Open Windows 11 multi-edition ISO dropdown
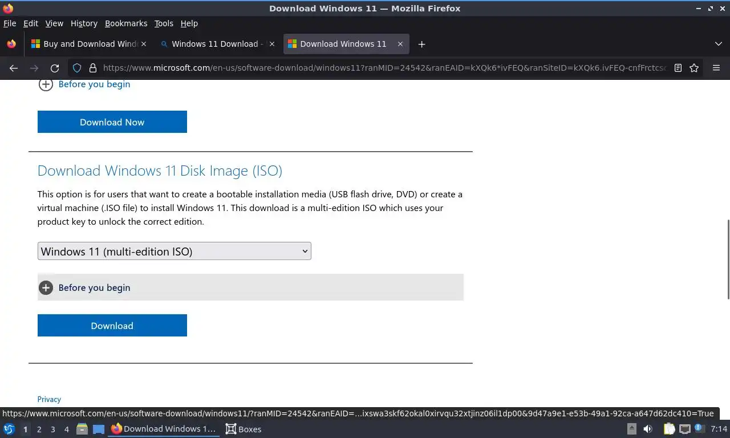 [175, 251]
